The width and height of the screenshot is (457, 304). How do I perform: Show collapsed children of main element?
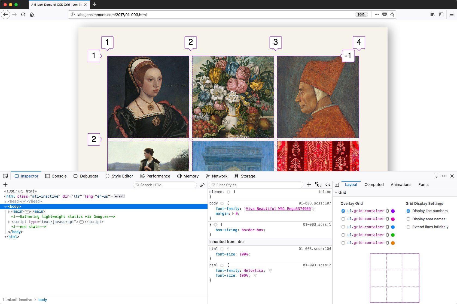coord(27,212)
